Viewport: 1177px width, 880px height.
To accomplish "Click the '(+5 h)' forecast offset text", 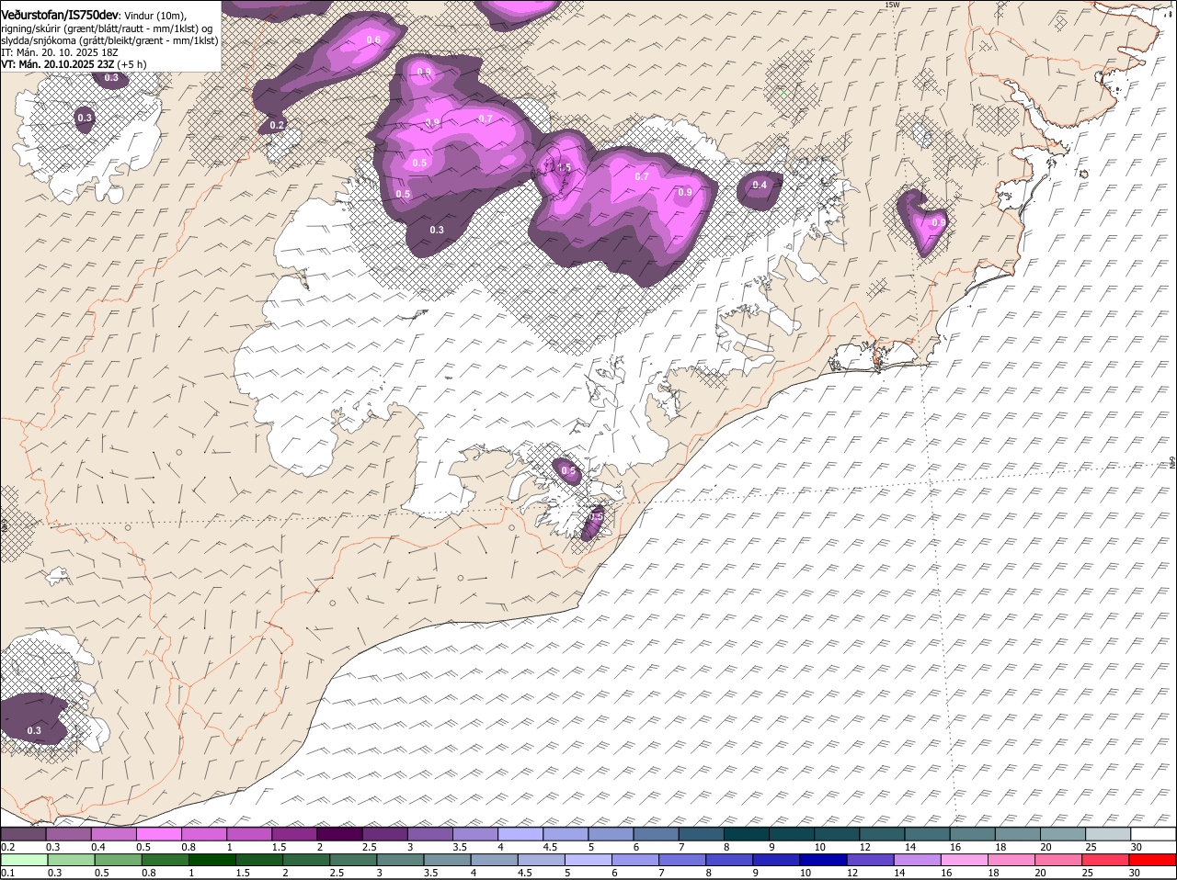I will (131, 64).
